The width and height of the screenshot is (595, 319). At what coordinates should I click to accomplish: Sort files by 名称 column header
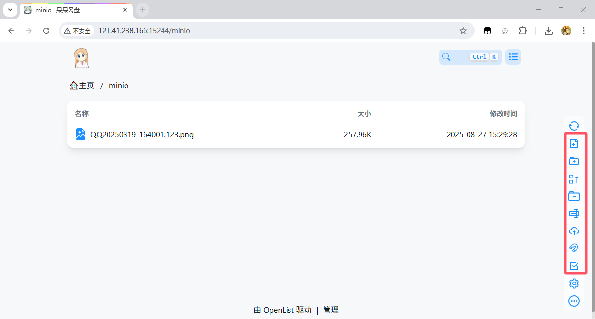(82, 114)
